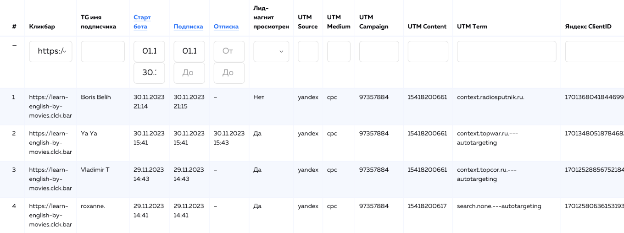Click Подписка 'До' date filter field
624x233 pixels.
(x=189, y=73)
